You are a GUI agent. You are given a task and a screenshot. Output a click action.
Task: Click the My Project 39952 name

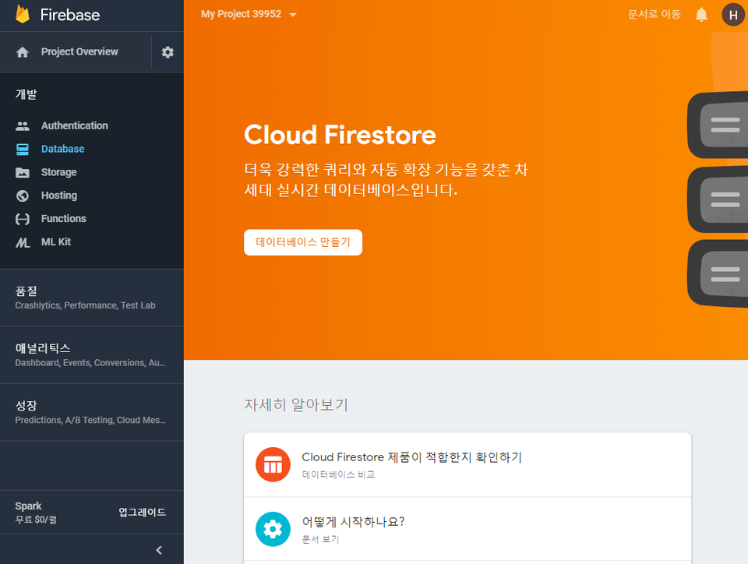pos(241,14)
